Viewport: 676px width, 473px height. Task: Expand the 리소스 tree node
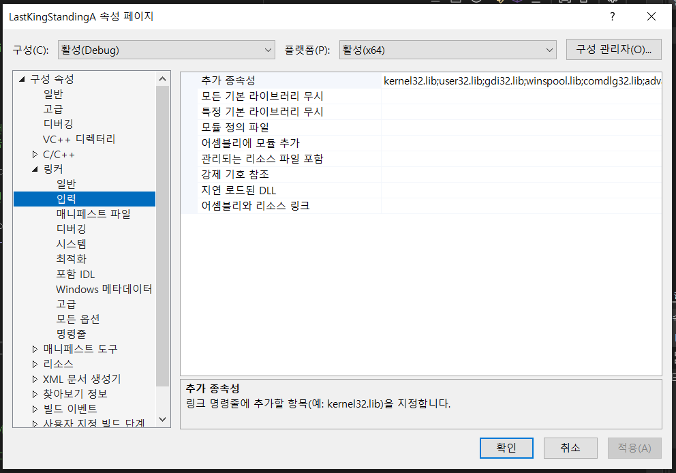[x=35, y=364]
